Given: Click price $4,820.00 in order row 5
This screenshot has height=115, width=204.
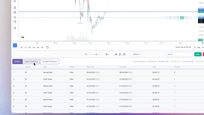Looking at the screenshot, I should 156,100.
